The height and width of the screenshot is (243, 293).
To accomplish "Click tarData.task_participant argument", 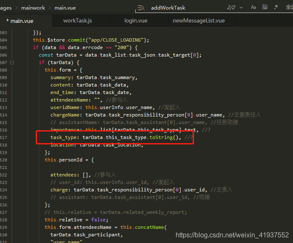I will click(85, 235).
